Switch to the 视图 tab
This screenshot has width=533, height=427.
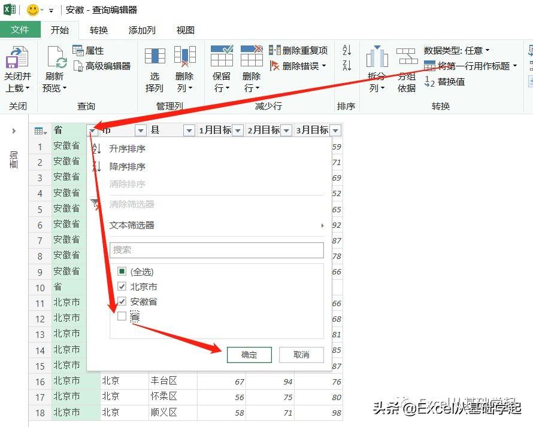[185, 30]
